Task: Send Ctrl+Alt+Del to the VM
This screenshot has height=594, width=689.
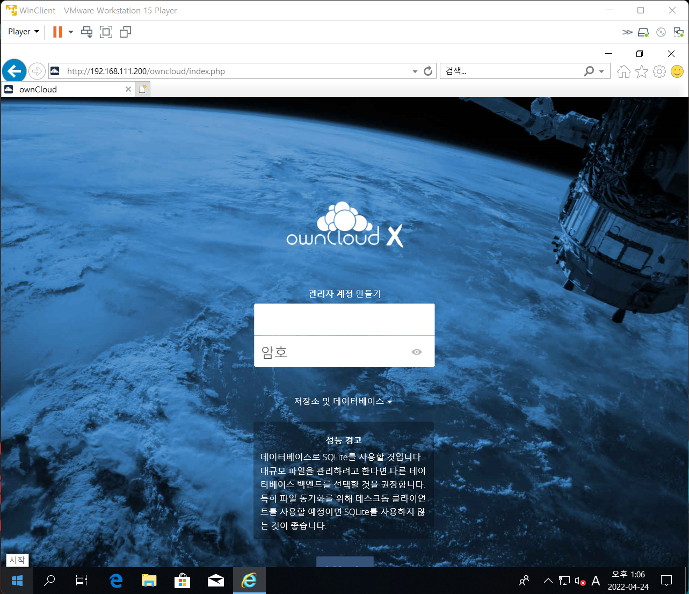Action: click(86, 32)
